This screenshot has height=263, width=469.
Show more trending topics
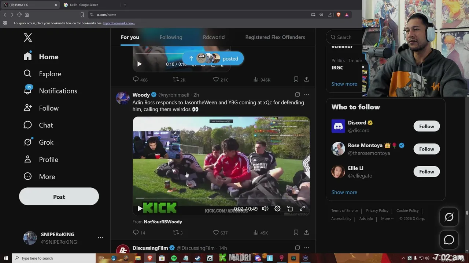[x=344, y=84]
